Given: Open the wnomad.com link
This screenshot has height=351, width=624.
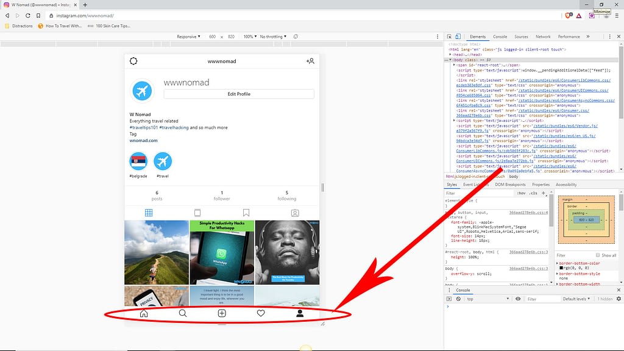Looking at the screenshot, I should (x=143, y=141).
